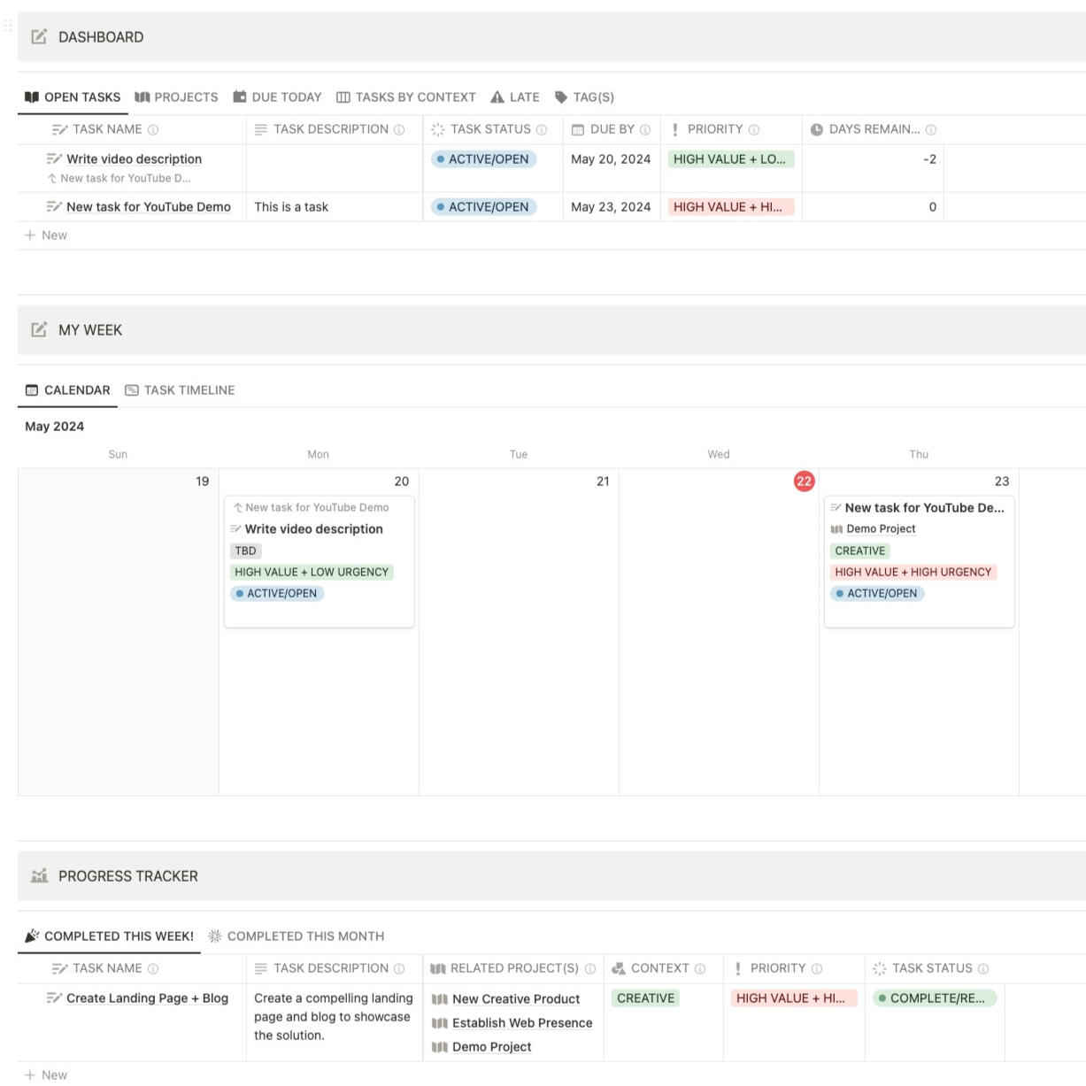Select the Late tasks tab
The image size is (1086, 1086).
tap(515, 97)
